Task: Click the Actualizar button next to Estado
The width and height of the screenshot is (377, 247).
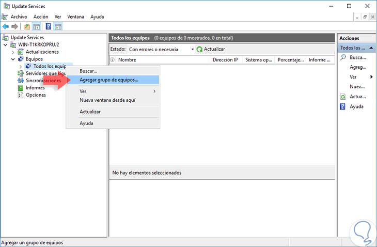Action: coord(211,49)
